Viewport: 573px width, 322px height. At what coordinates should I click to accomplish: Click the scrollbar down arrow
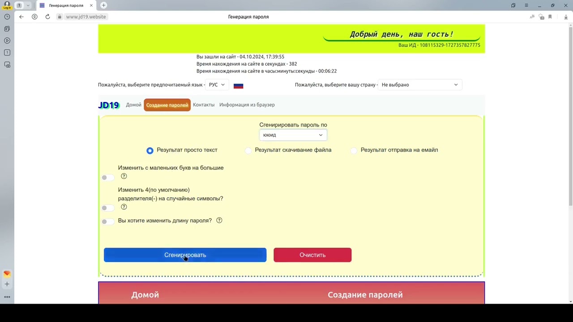pos(570,301)
